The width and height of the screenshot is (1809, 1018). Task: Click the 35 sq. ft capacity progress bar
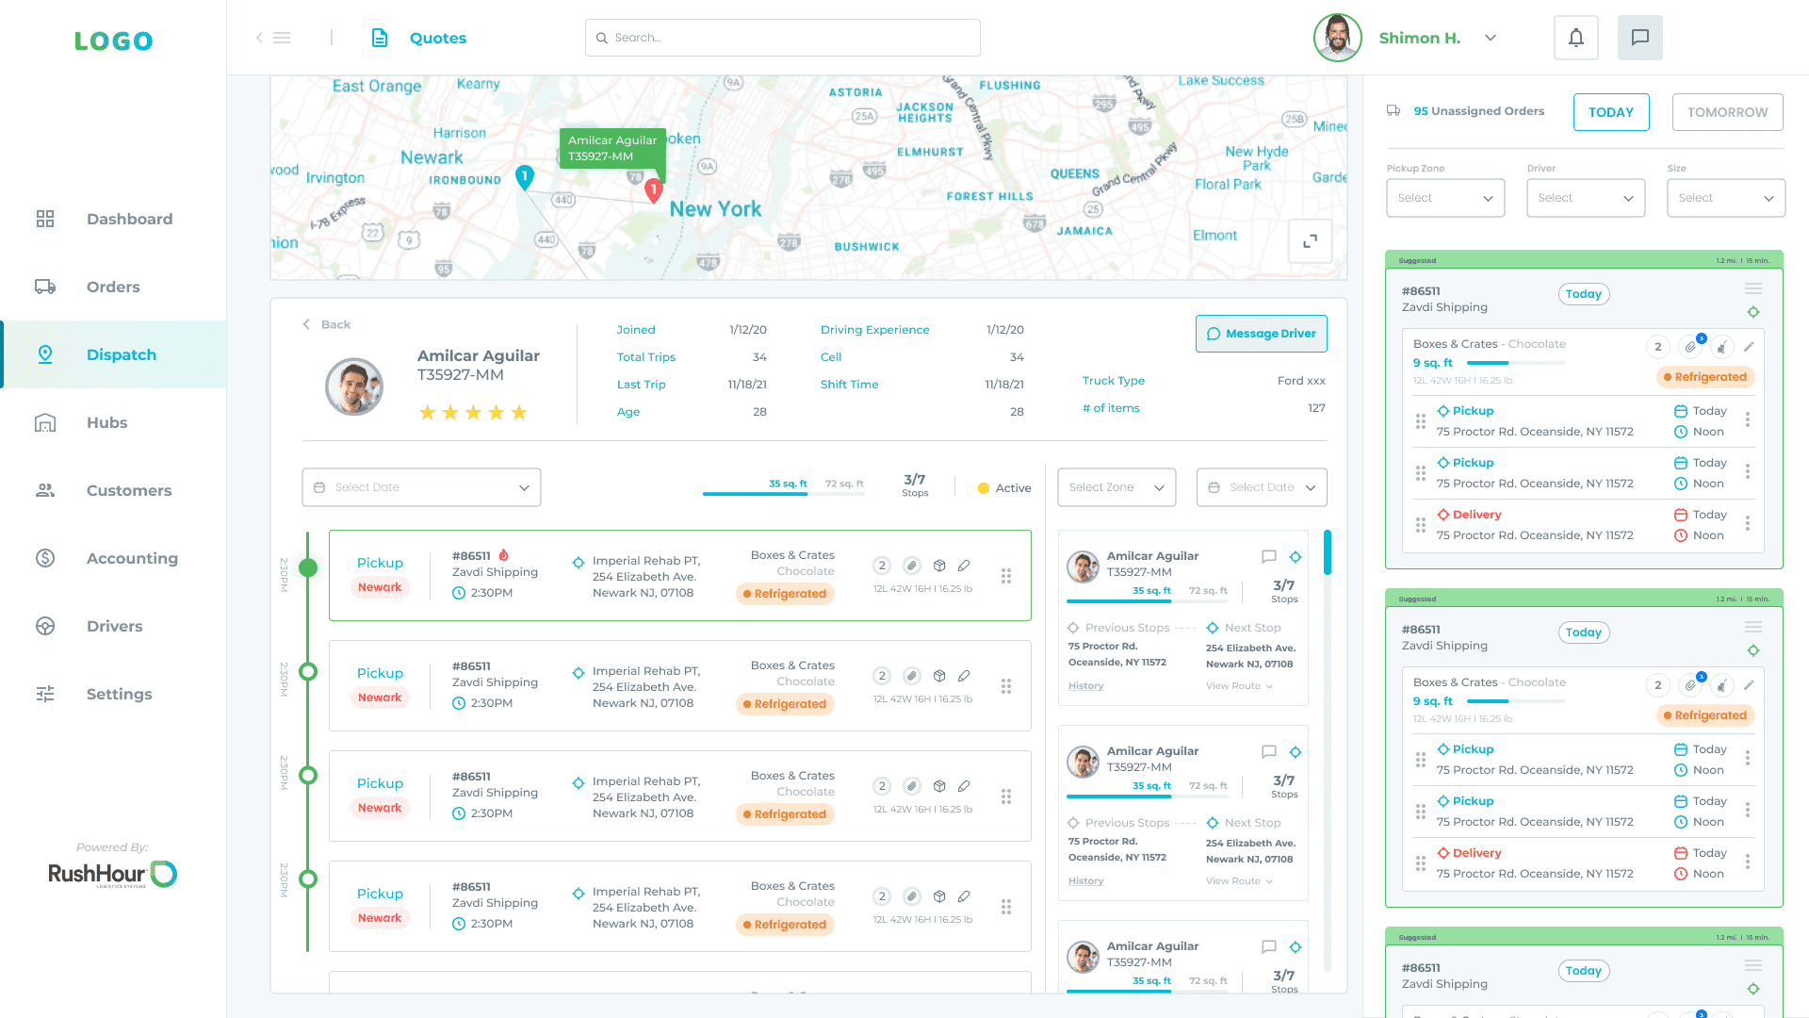[x=754, y=495]
